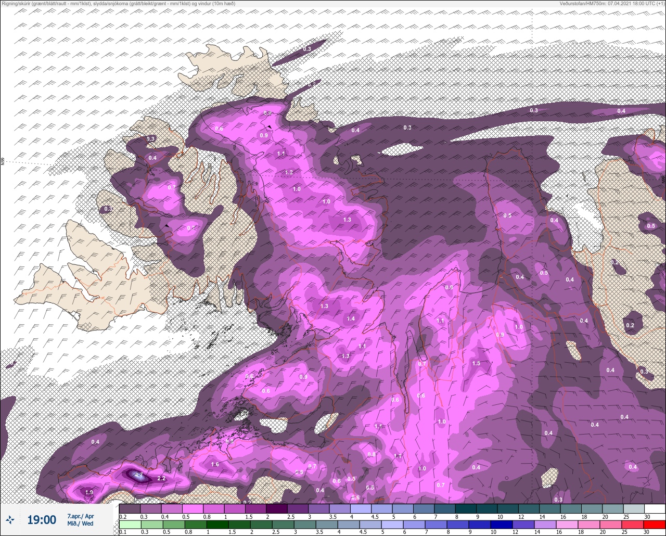Click the upper legend swatch labeled 0.2
This screenshot has height=536, width=666.
coord(130,509)
